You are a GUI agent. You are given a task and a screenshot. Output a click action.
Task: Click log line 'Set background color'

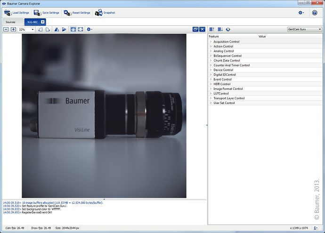pos(32,209)
